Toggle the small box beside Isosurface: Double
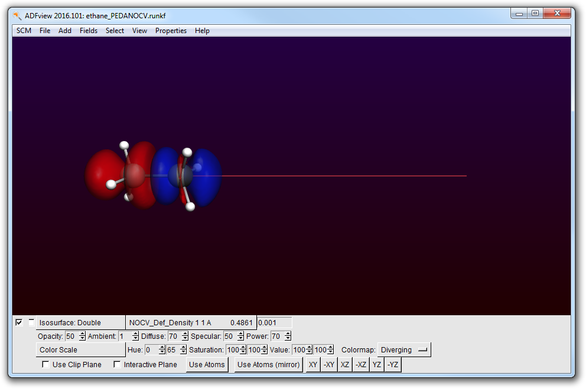This screenshot has height=389, width=586. [31, 322]
